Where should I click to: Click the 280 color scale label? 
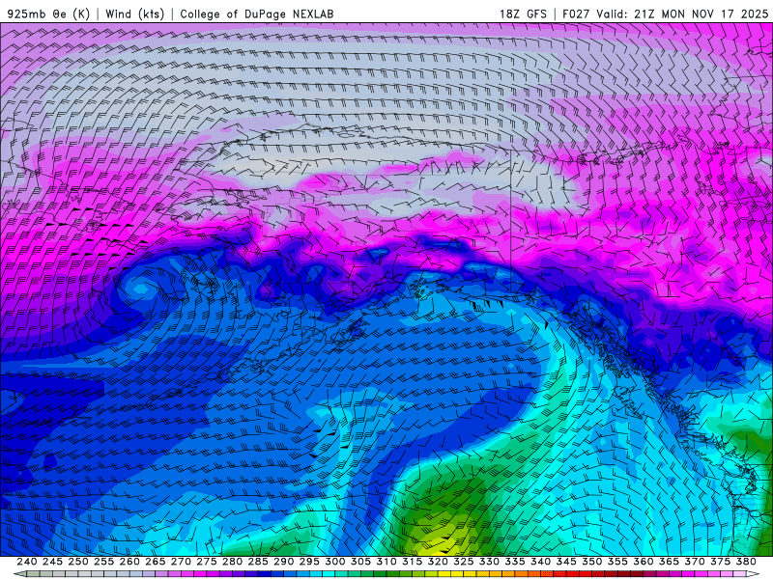coord(232,562)
